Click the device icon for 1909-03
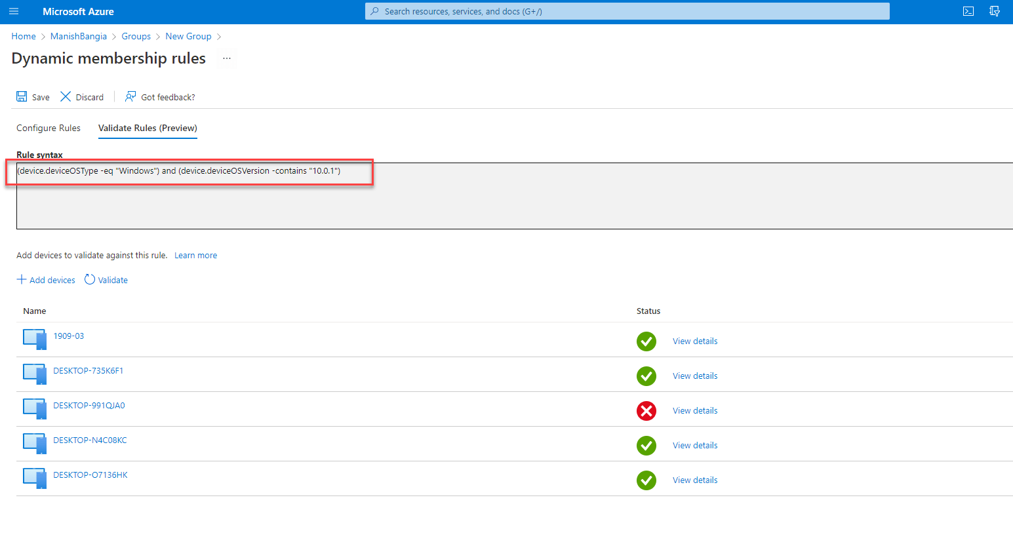Image resolution: width=1013 pixels, height=544 pixels. 34,340
